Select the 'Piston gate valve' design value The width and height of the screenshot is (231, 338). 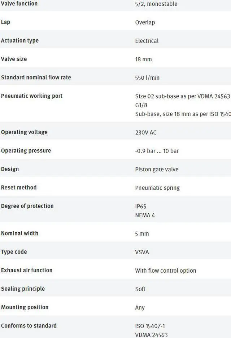click(x=157, y=170)
